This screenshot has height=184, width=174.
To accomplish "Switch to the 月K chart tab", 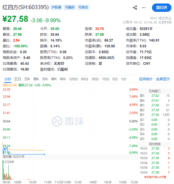I will (45, 79).
